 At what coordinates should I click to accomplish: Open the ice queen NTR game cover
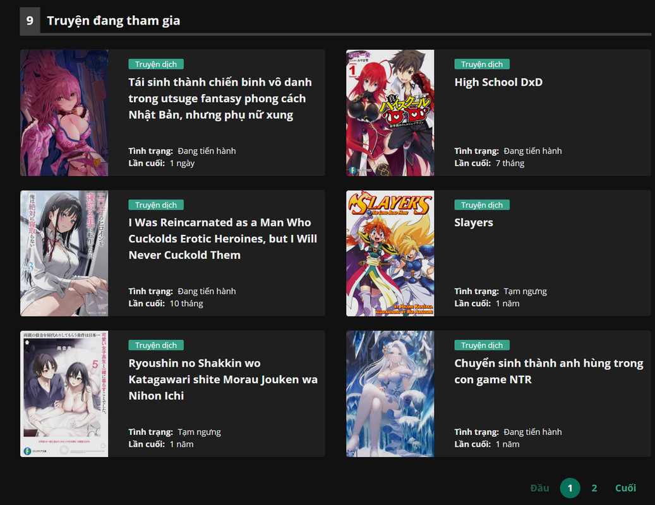[x=390, y=393]
